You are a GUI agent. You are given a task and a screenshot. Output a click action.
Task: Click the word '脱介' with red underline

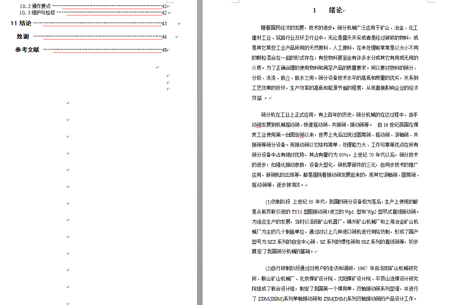pyautogui.click(x=285, y=78)
